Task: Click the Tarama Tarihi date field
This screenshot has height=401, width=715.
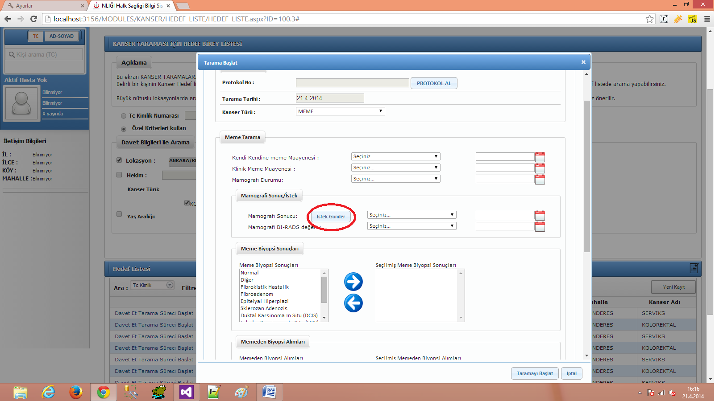Action: point(330,98)
